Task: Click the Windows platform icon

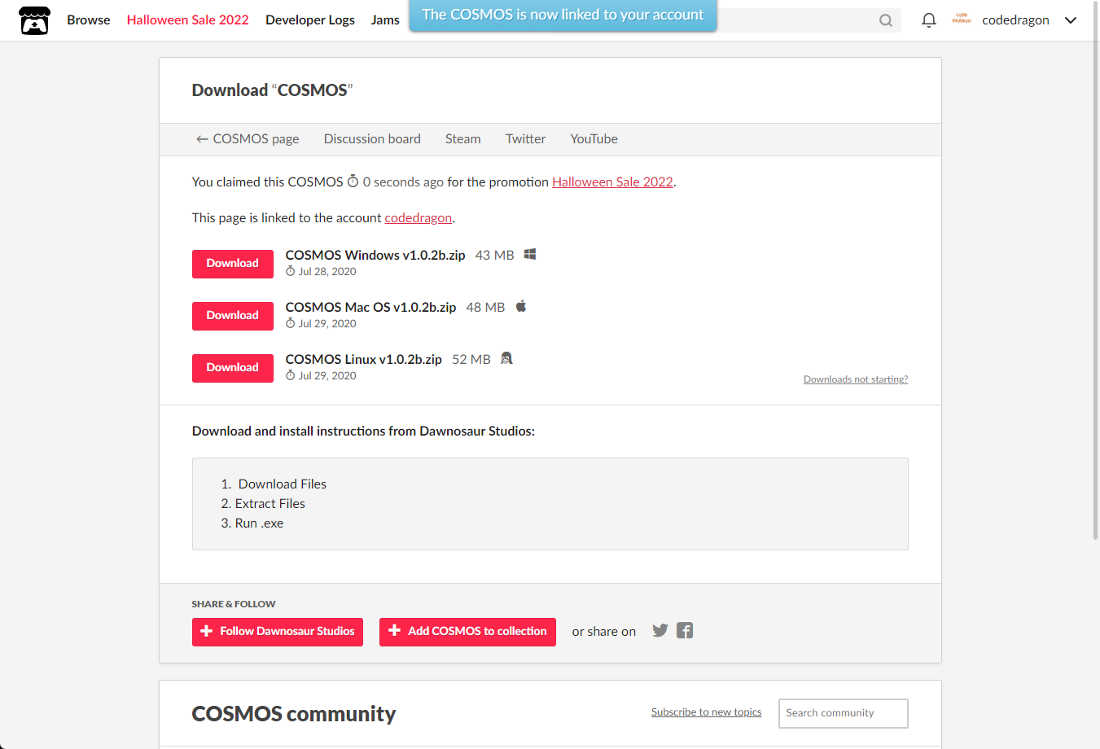Action: tap(530, 254)
